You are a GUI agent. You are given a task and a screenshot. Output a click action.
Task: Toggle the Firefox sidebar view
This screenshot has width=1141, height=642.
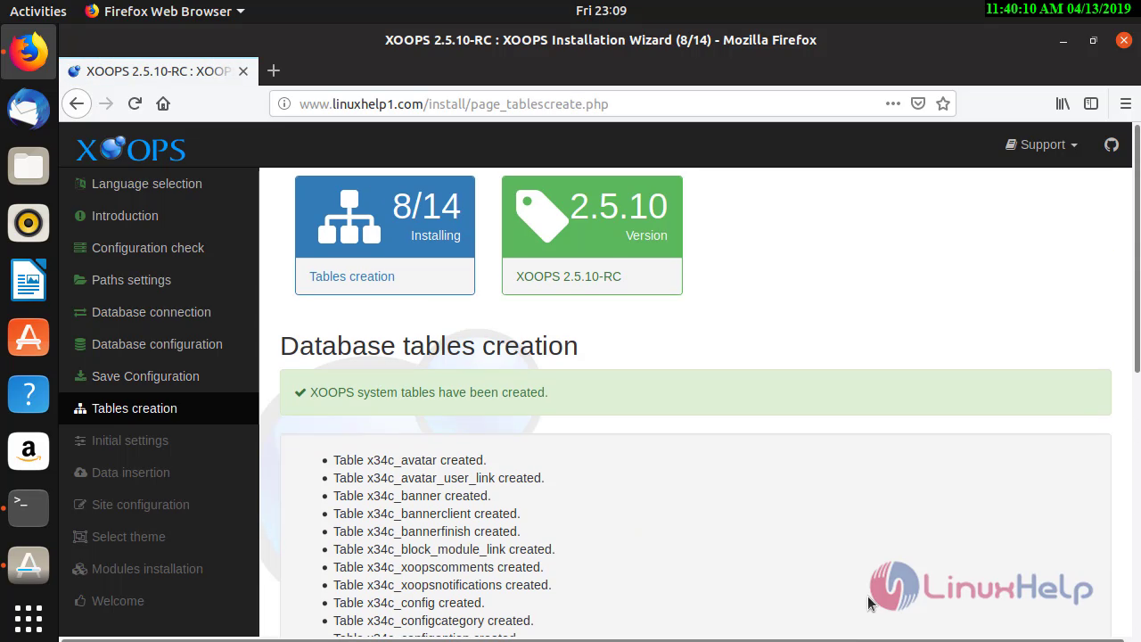[1091, 103]
